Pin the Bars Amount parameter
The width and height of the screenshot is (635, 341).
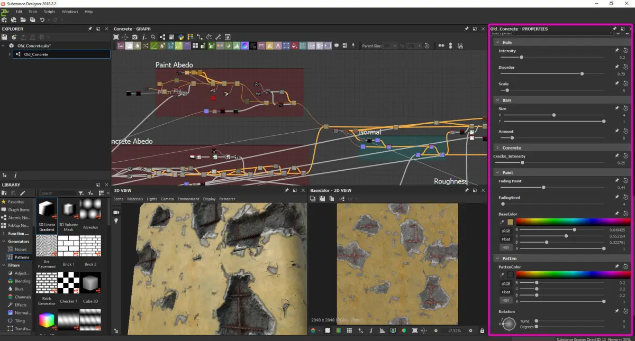tap(617, 131)
